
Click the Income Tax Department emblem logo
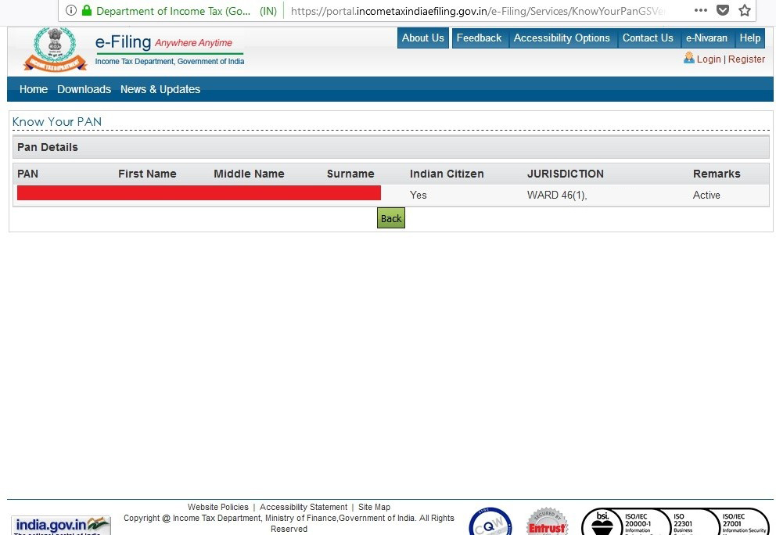tap(53, 47)
